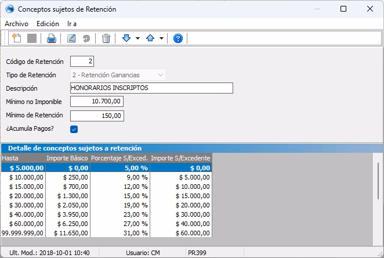
Task: Select the $ 250,00 Importe Básico cell
Action: click(x=68, y=177)
